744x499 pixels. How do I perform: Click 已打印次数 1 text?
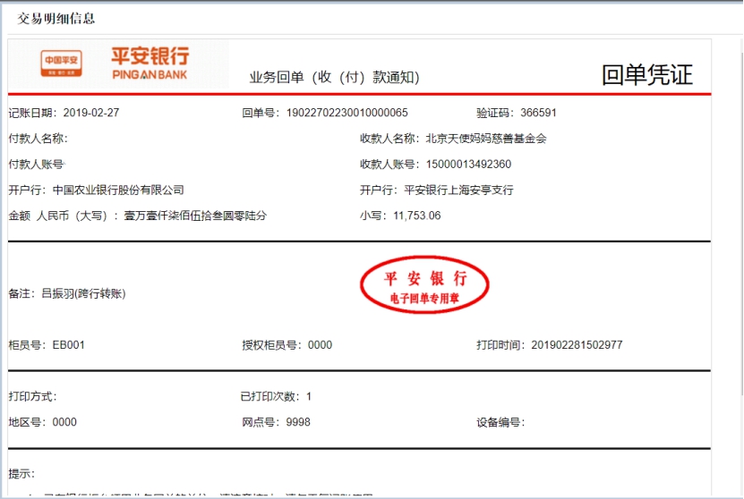(x=276, y=396)
